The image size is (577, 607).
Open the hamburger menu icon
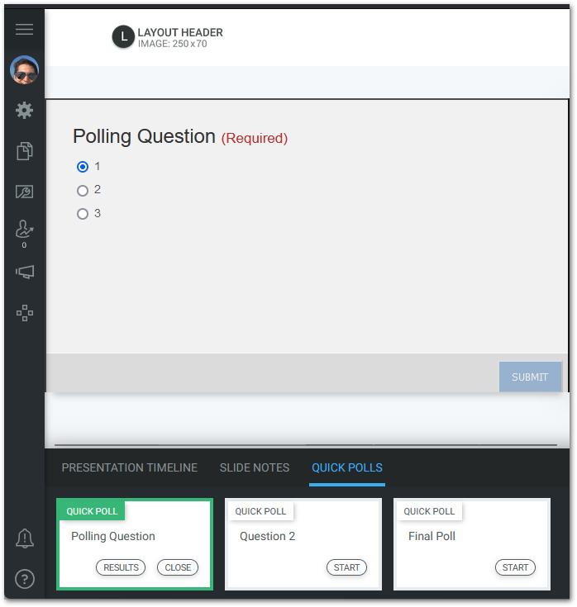pyautogui.click(x=24, y=29)
